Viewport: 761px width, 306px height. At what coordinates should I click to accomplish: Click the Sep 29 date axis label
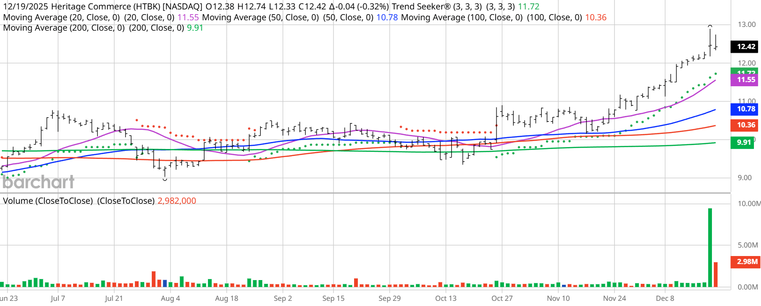tap(389, 298)
